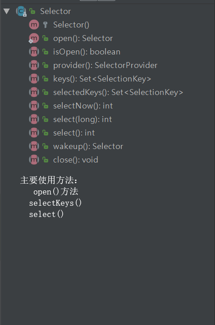Click method icon beside keys() entry

point(34,79)
